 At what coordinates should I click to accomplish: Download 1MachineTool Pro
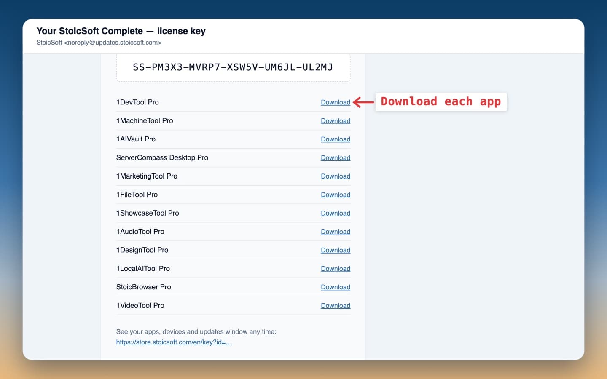(x=336, y=121)
